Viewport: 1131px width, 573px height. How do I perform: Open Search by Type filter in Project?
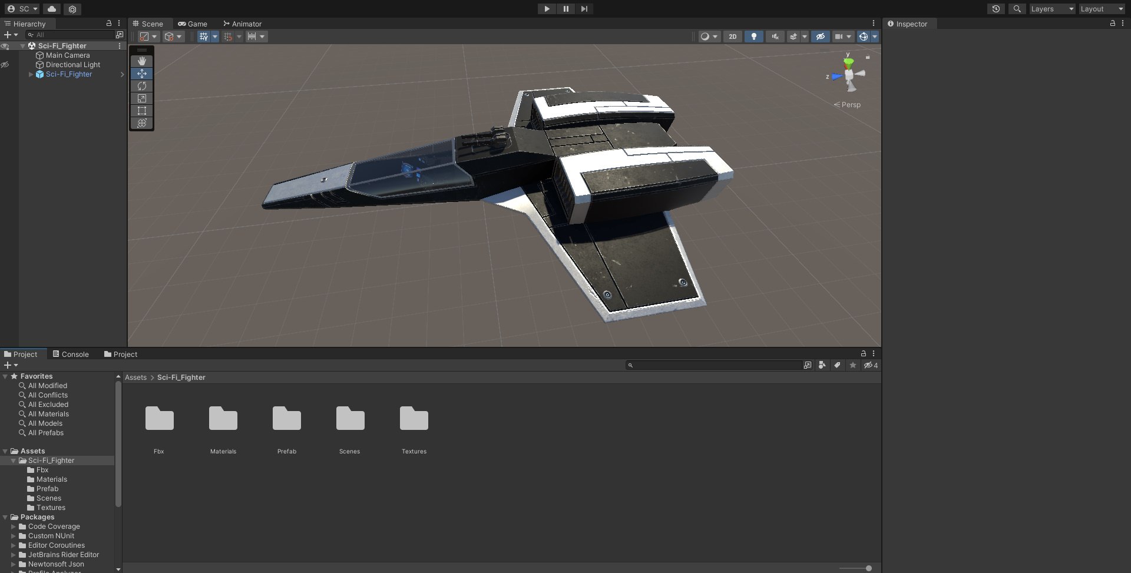(x=822, y=365)
